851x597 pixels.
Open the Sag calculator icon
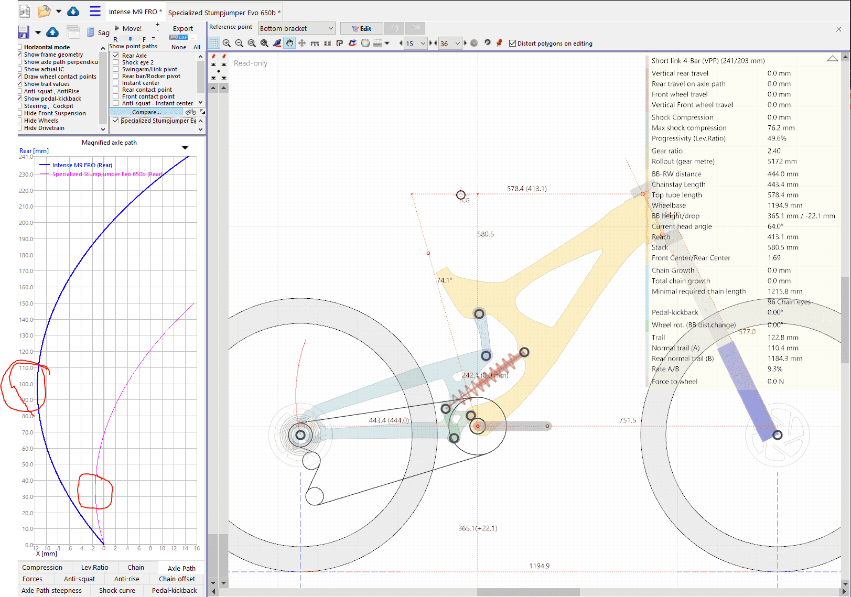coord(91,32)
